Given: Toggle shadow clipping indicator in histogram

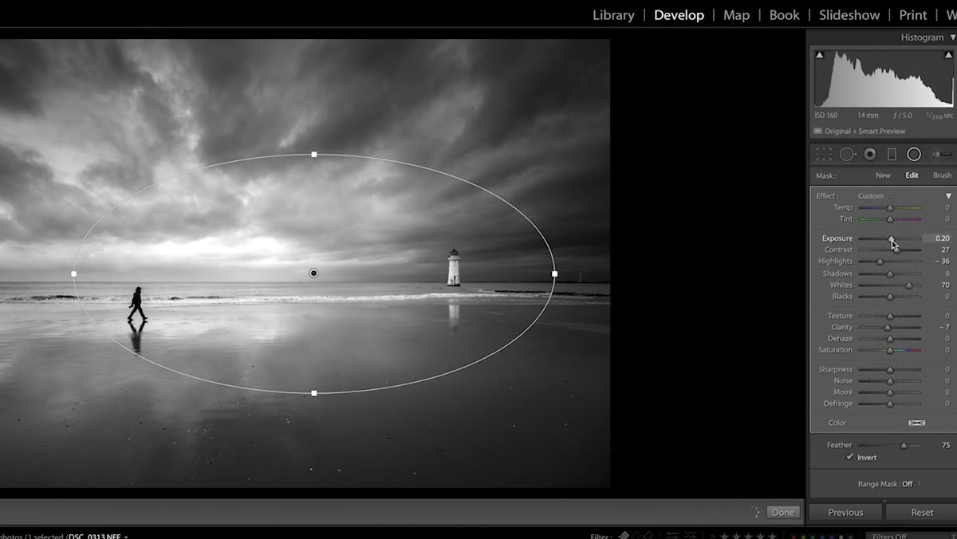Looking at the screenshot, I should click(x=819, y=55).
